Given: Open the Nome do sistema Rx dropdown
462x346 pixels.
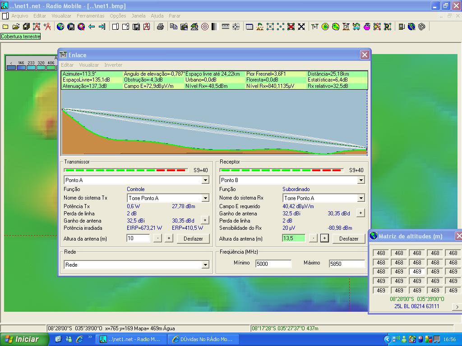Looking at the screenshot, I should pos(361,198).
